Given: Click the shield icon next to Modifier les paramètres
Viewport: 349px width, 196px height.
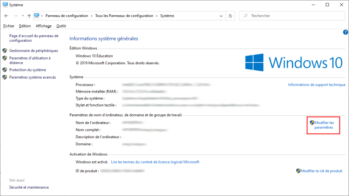Looking at the screenshot, I should point(311,123).
